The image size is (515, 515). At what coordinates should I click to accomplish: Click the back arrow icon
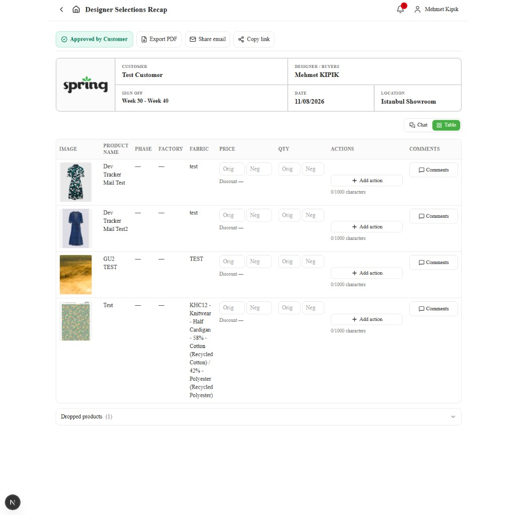[61, 10]
